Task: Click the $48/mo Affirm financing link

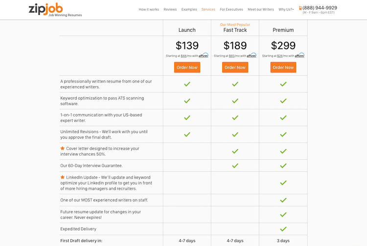Action: (183, 56)
